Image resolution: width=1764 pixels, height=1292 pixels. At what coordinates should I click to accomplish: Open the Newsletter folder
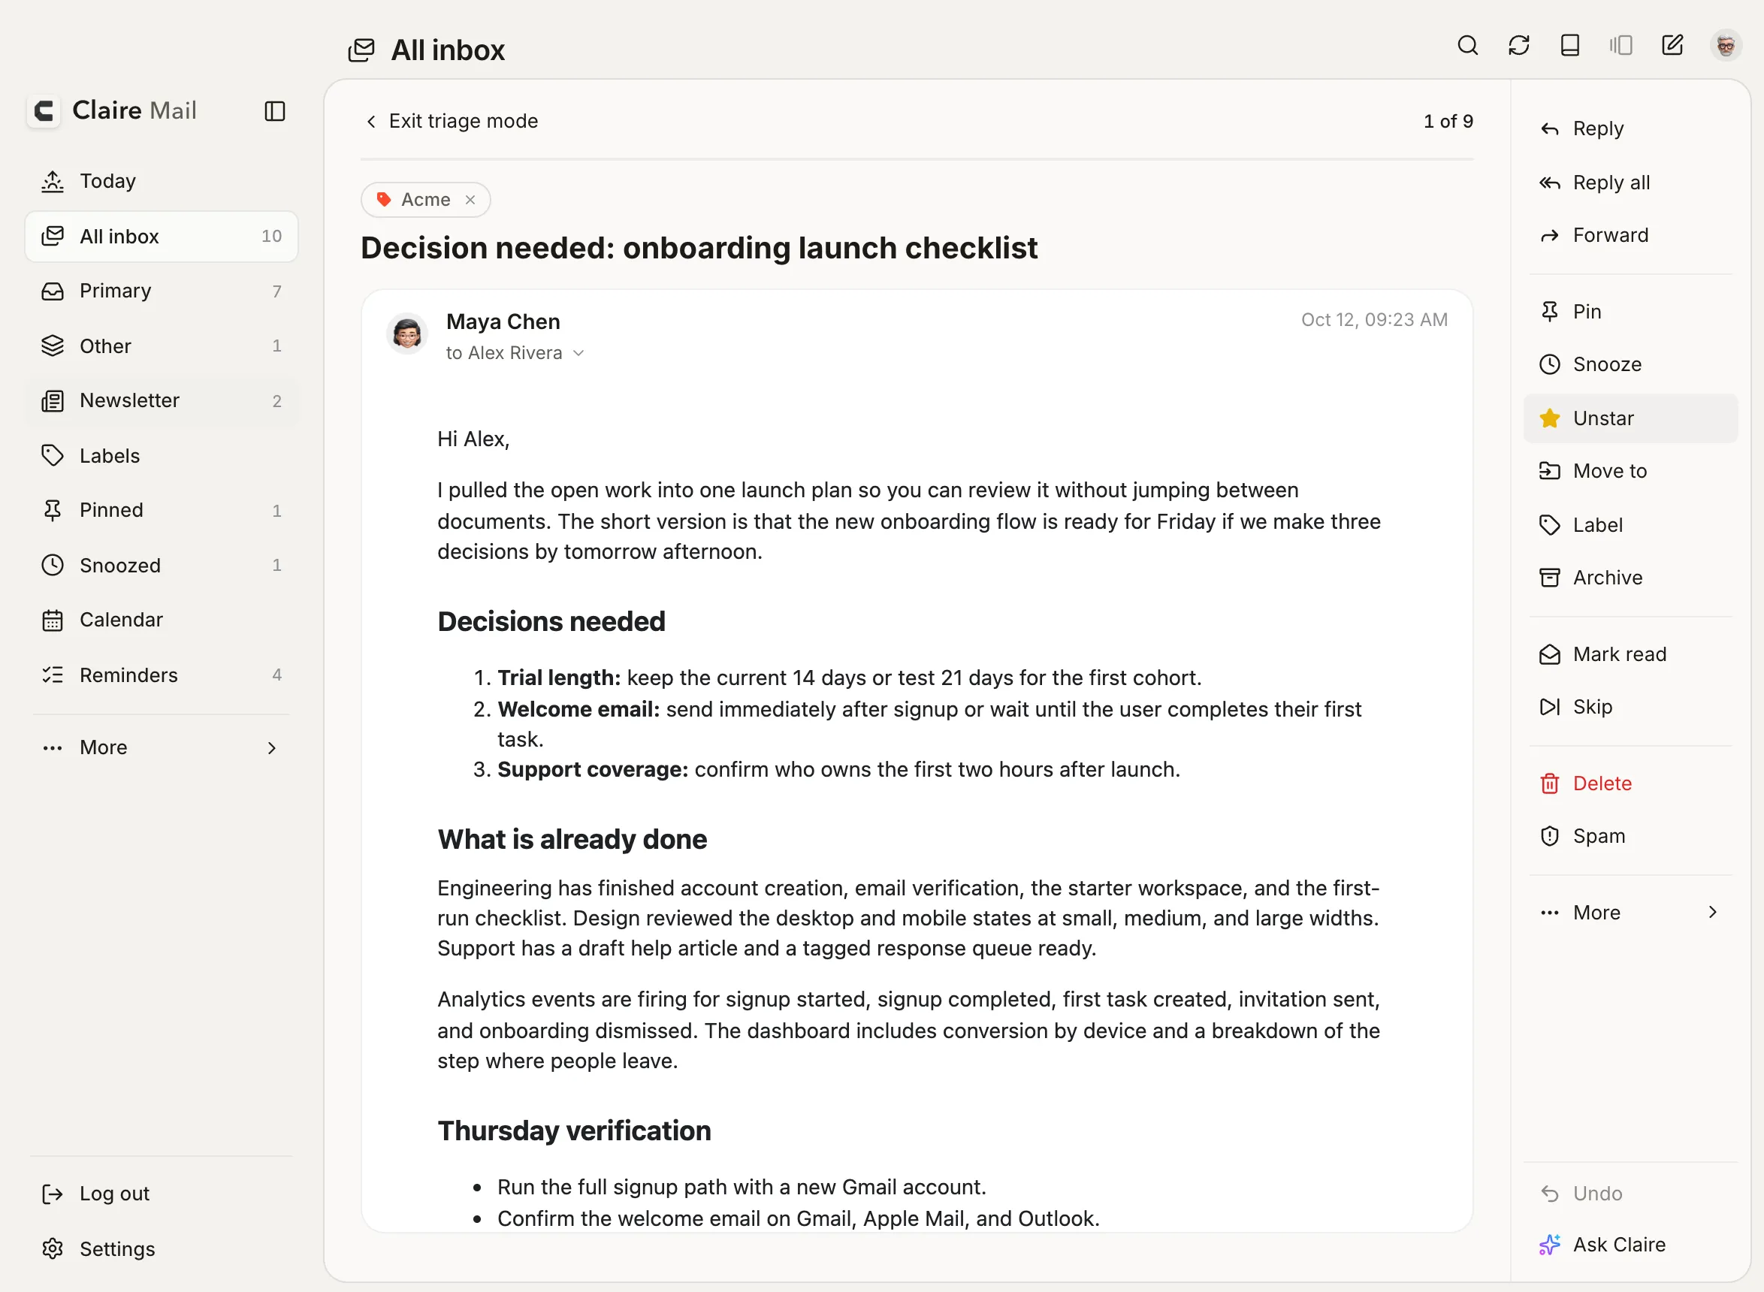coord(161,401)
